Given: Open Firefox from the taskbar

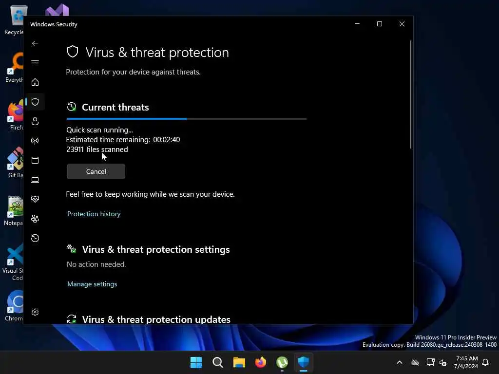Looking at the screenshot, I should (261, 362).
